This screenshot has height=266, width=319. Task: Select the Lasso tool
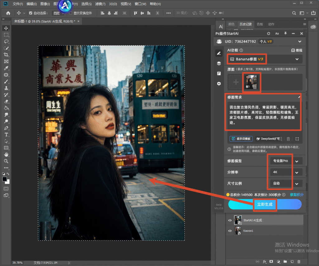(x=6, y=42)
